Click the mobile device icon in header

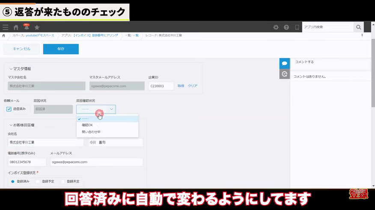pyautogui.click(x=297, y=27)
